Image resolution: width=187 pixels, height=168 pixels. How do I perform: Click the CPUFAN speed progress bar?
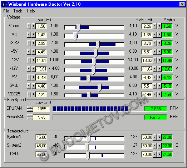98,109
